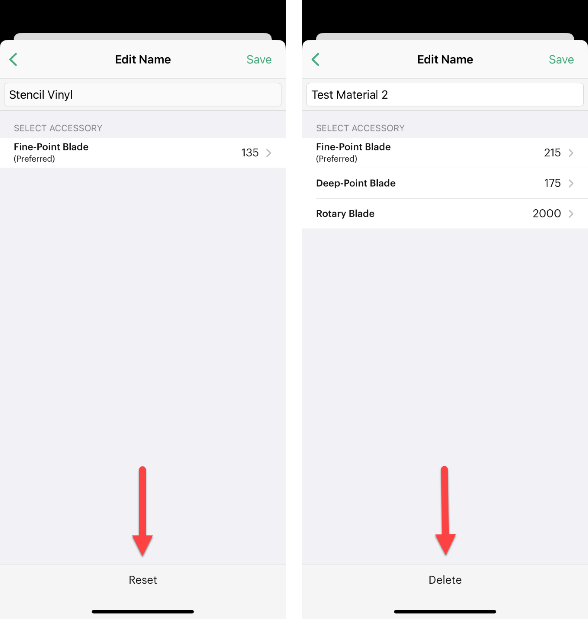Save the Test Material 2 name
The width and height of the screenshot is (588, 619).
[x=561, y=60]
